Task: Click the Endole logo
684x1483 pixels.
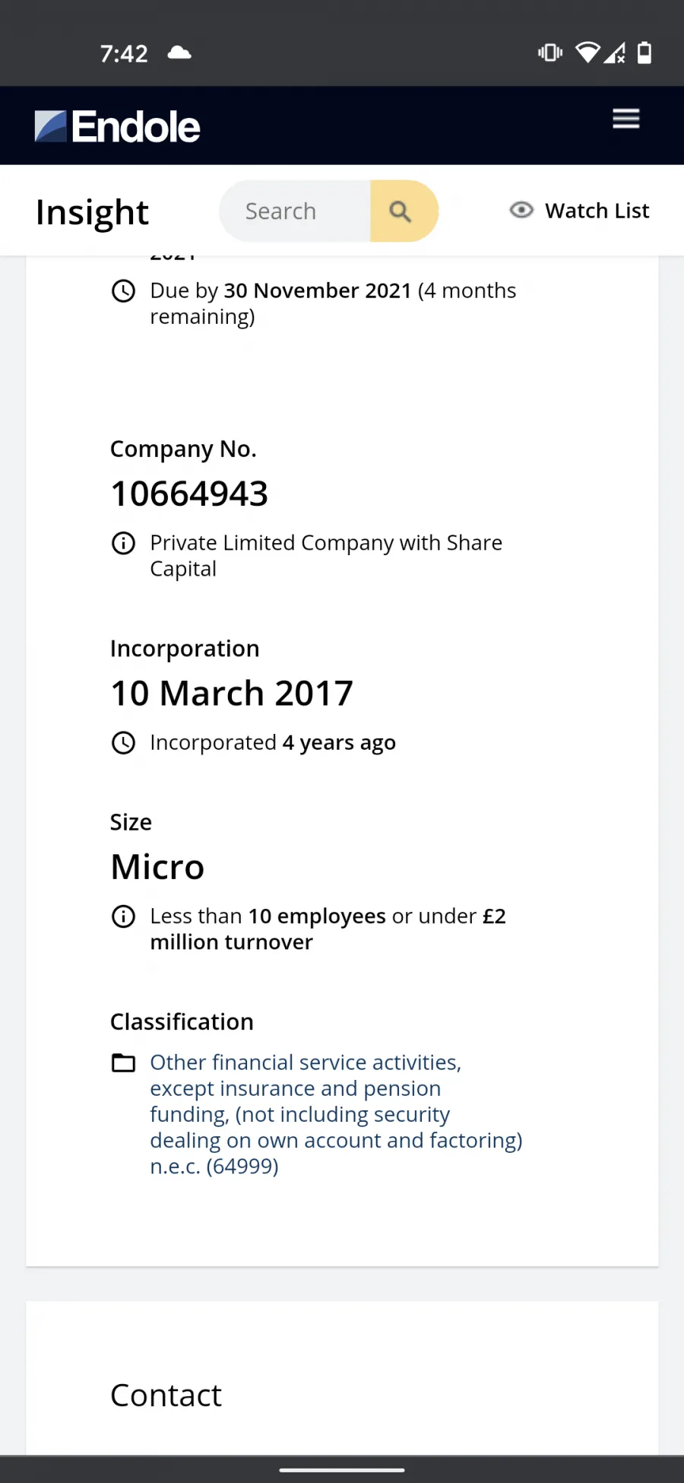Action: tap(118, 126)
